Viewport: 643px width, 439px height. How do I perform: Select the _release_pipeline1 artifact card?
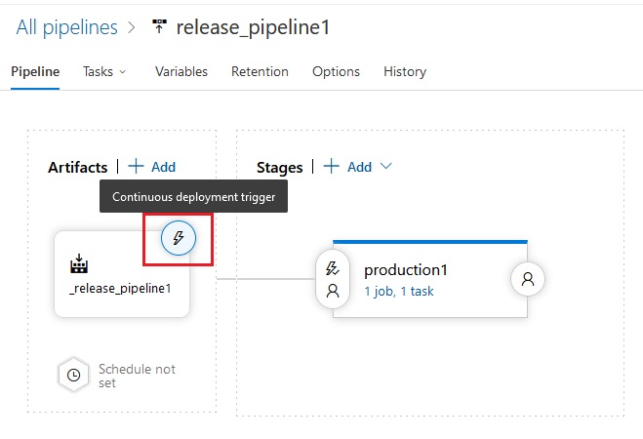click(x=122, y=274)
